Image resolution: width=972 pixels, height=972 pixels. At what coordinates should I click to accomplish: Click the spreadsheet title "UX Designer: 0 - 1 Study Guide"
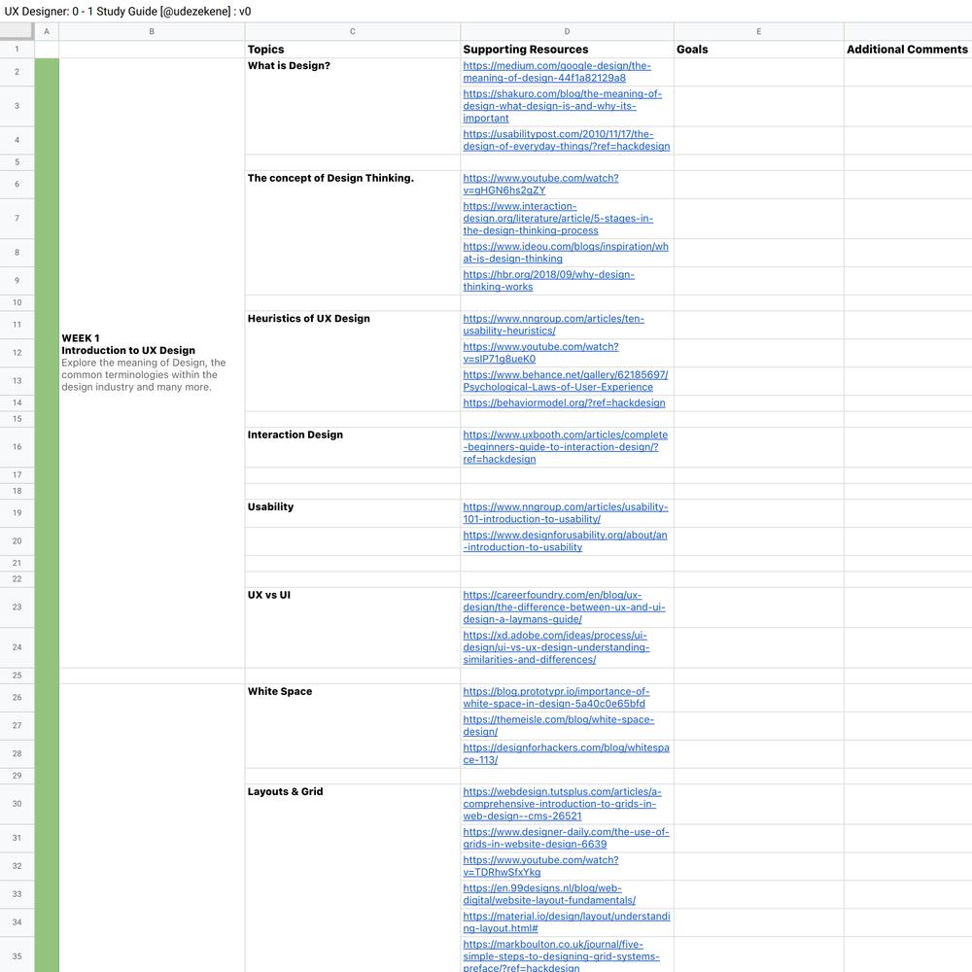[127, 11]
